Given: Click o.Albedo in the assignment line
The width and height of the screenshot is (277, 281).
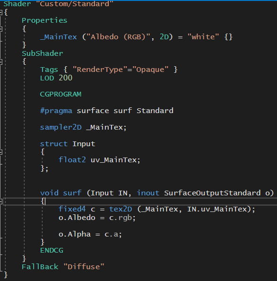Looking at the screenshot, I should (77, 218).
